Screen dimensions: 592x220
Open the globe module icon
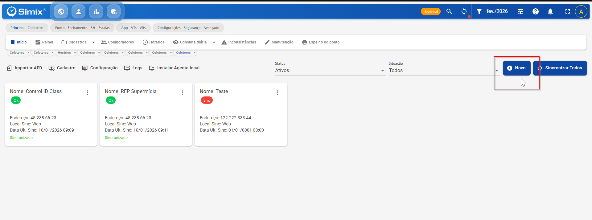(x=61, y=11)
